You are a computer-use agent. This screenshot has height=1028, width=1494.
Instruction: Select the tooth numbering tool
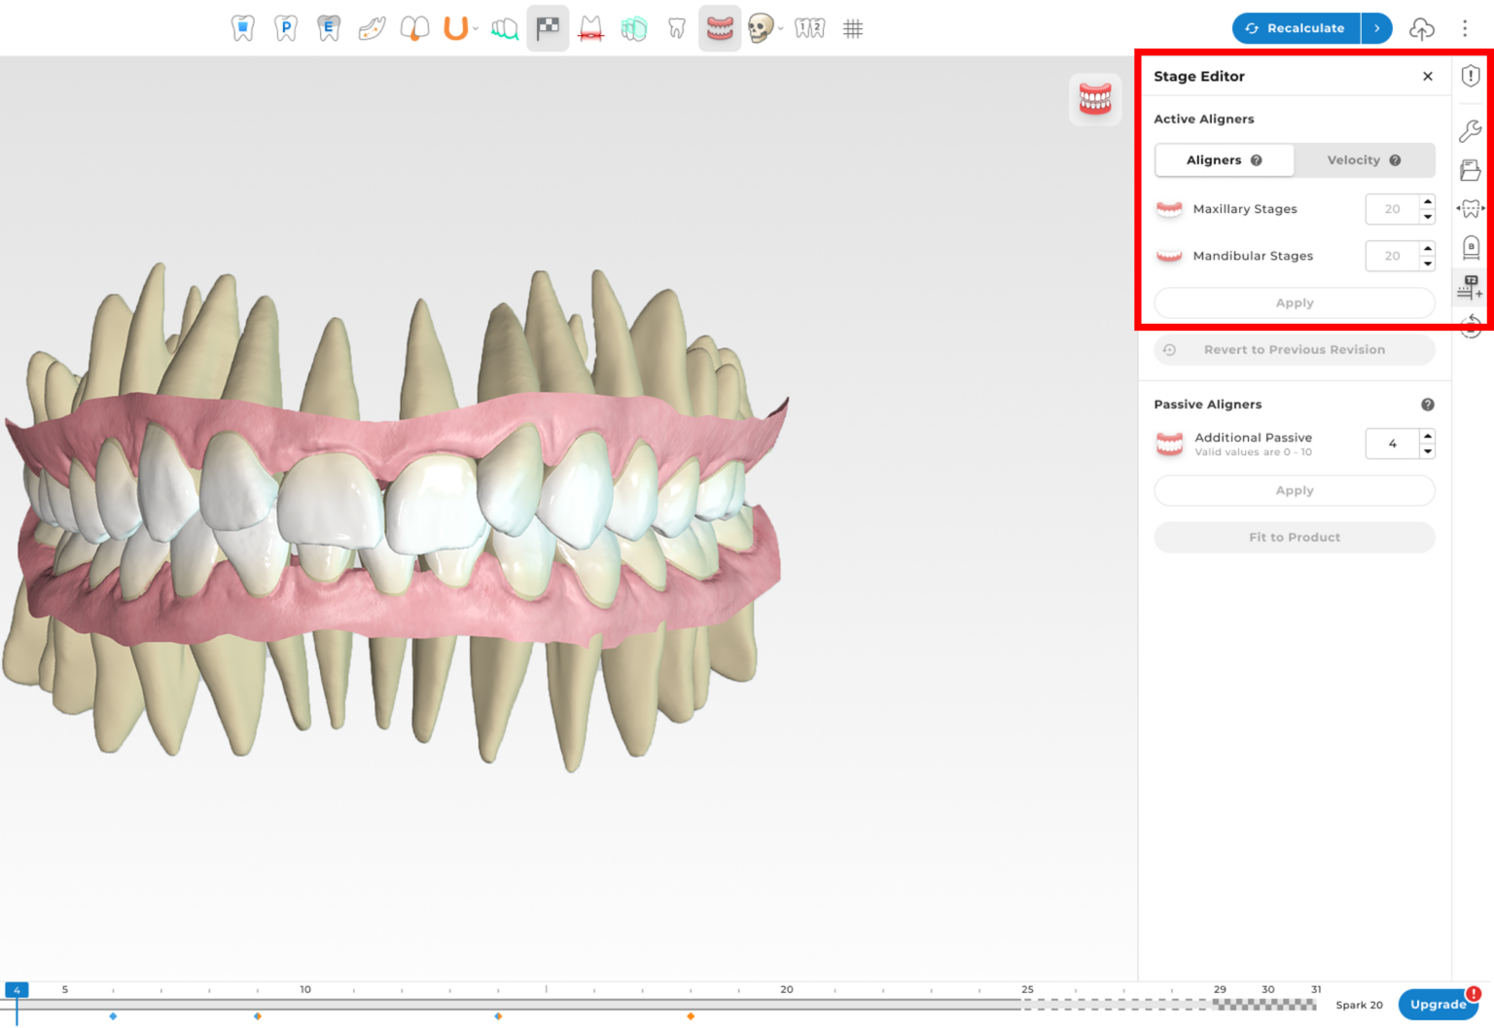(x=808, y=28)
